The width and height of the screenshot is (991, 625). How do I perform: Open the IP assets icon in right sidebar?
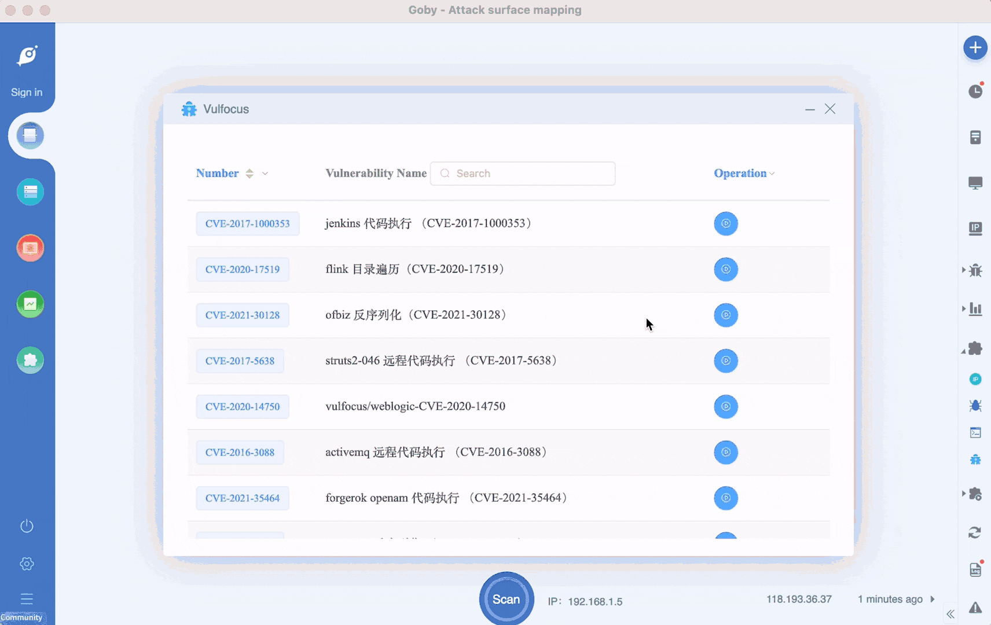coord(975,229)
